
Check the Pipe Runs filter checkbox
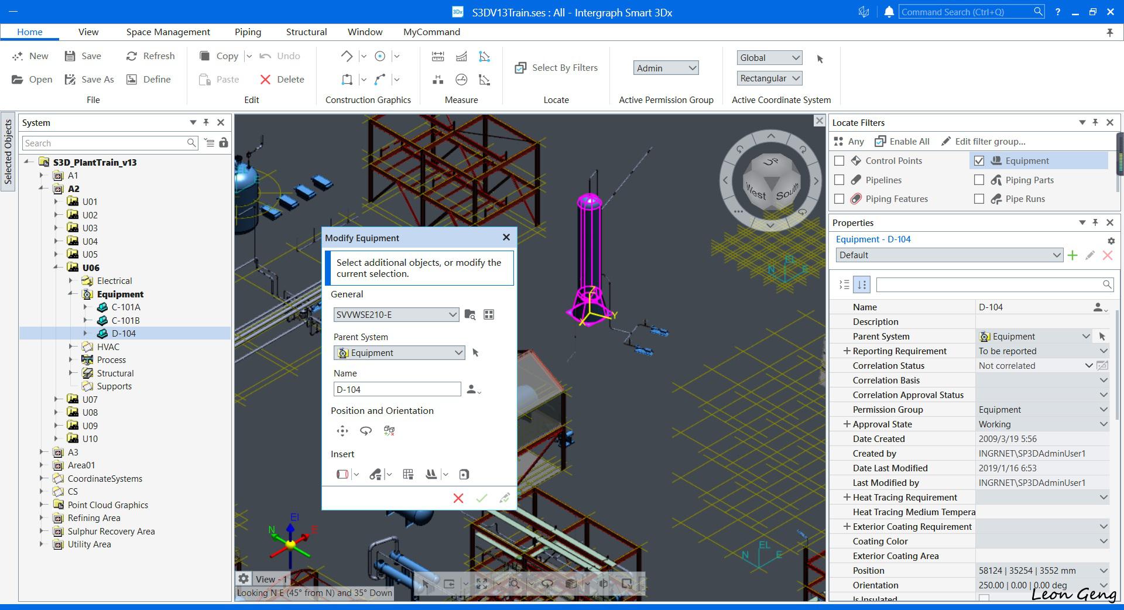(x=979, y=199)
